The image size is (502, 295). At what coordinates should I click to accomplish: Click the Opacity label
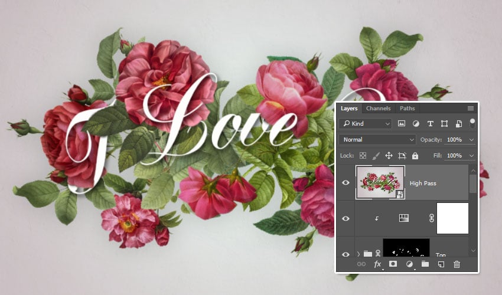click(x=431, y=140)
